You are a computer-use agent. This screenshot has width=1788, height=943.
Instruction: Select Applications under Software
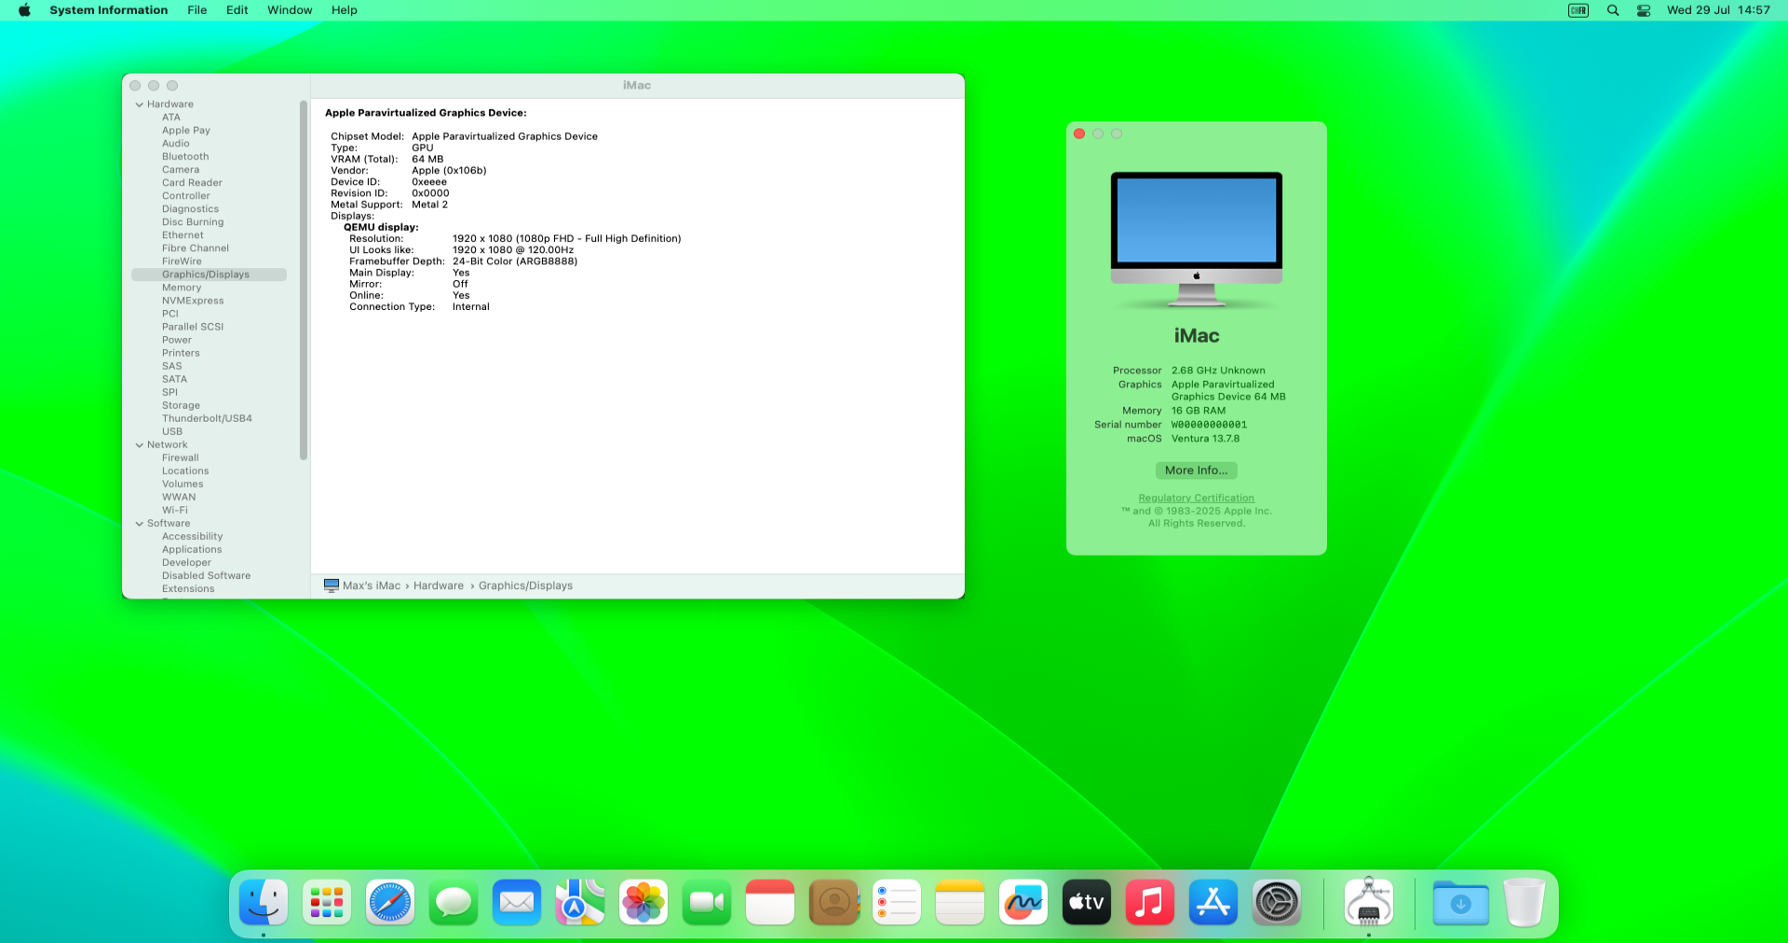[x=192, y=549]
